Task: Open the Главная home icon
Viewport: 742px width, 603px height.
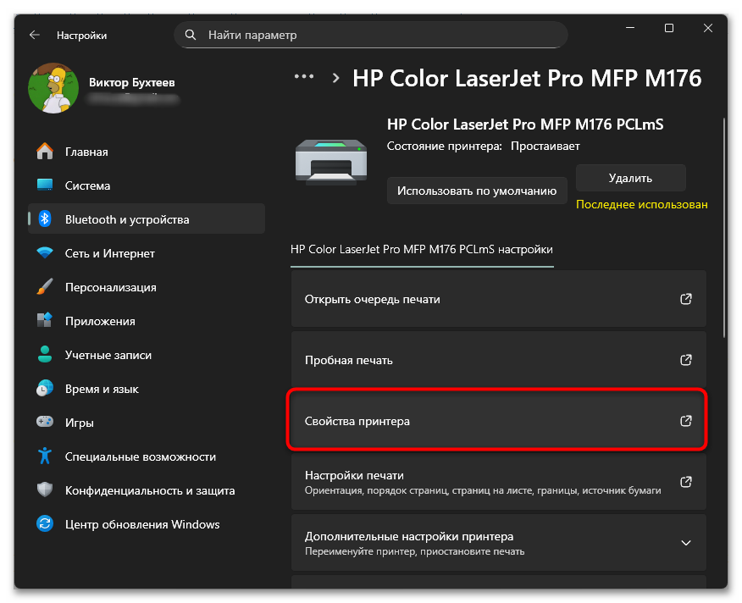Action: click(45, 152)
